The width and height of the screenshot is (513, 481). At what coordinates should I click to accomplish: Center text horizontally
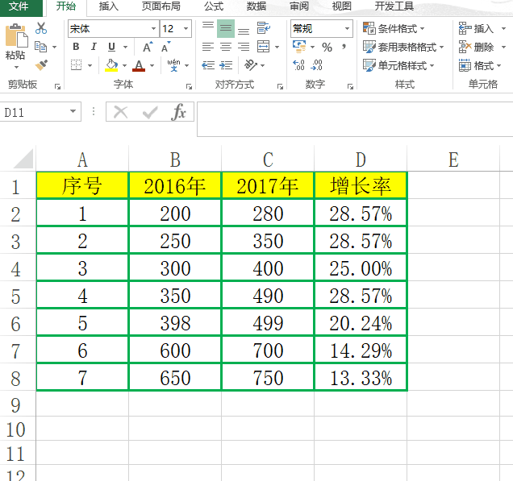225,47
